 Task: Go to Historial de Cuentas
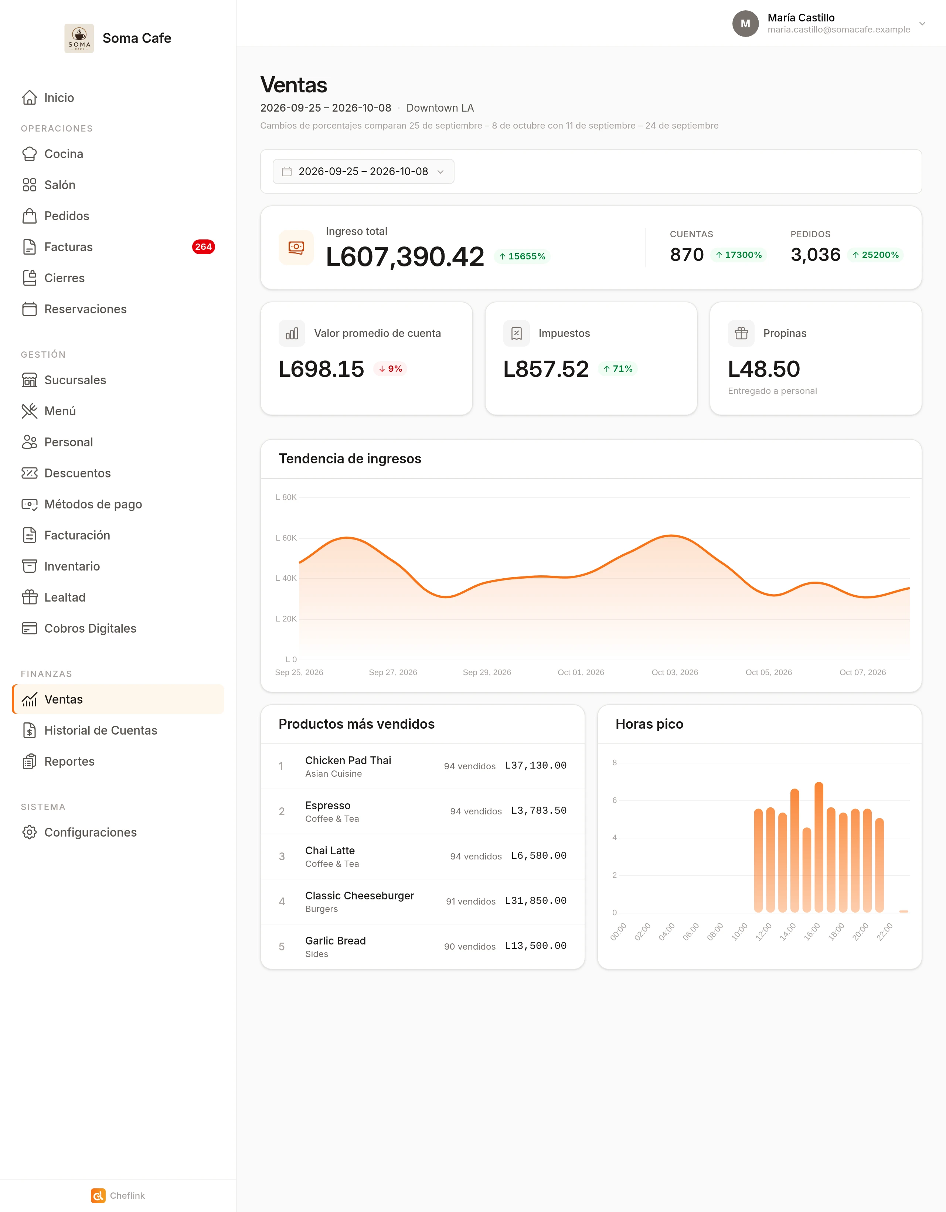click(x=118, y=730)
